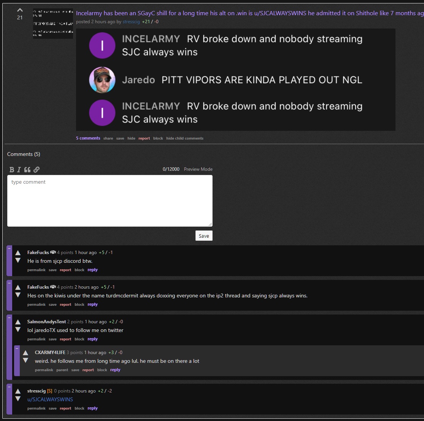This screenshot has width=424, height=421.
Task: Click inside the type comment text box
Action: pyautogui.click(x=110, y=201)
